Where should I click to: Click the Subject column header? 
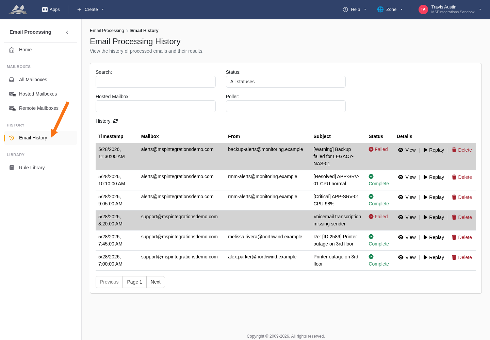[322, 136]
